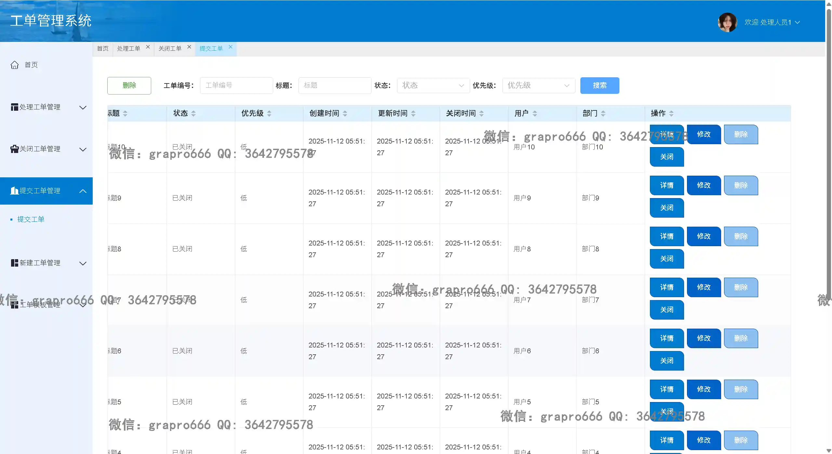
Task: Close the 处理工单 tab
Action: click(x=148, y=47)
